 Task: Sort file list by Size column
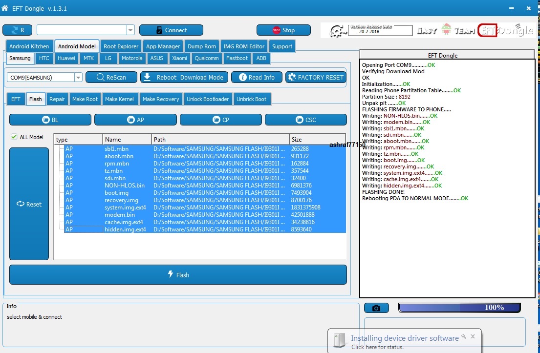point(317,139)
